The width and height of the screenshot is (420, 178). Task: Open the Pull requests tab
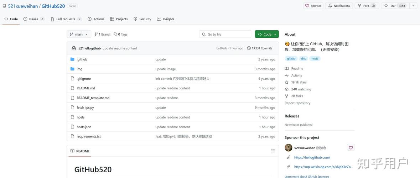pos(66,19)
